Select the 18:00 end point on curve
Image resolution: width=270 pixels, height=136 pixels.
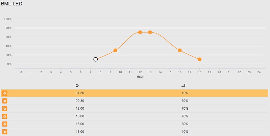[200, 59]
